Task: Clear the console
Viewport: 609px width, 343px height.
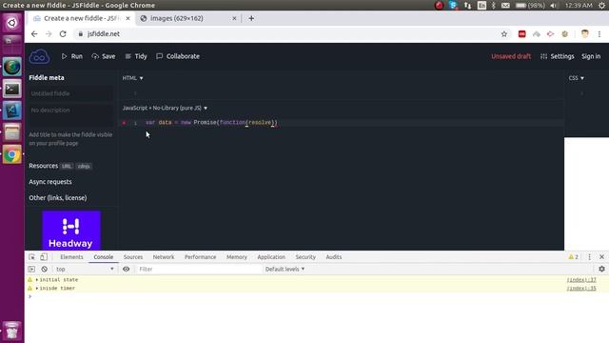Action: [x=45, y=269]
